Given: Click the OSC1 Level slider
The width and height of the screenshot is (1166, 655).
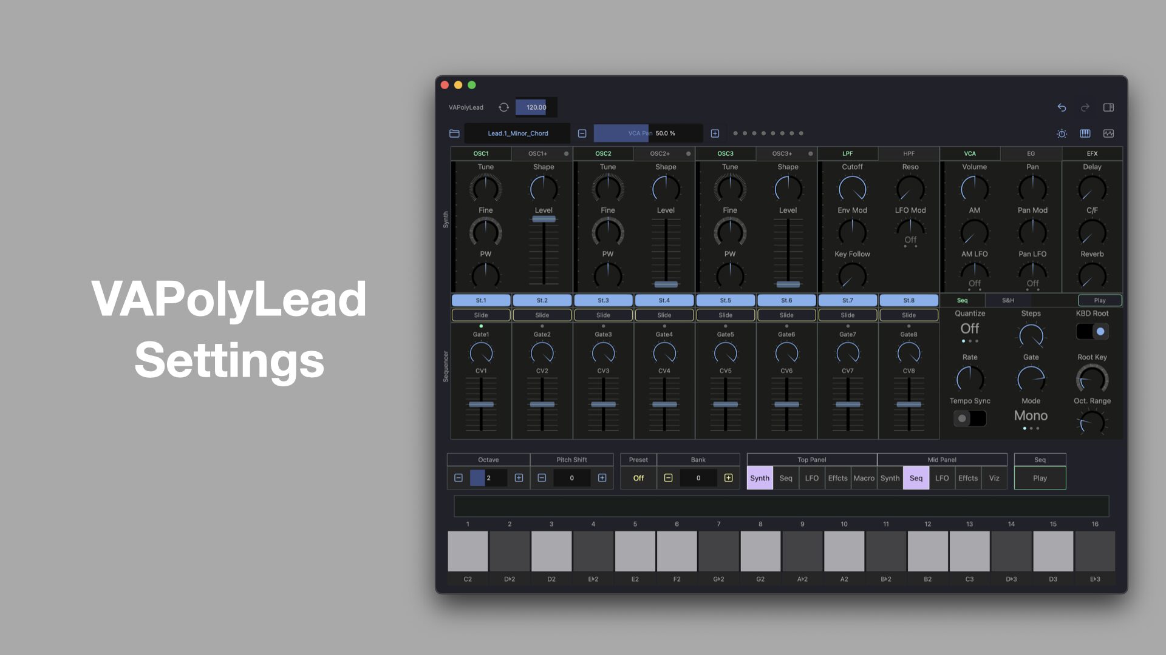Looking at the screenshot, I should point(544,220).
